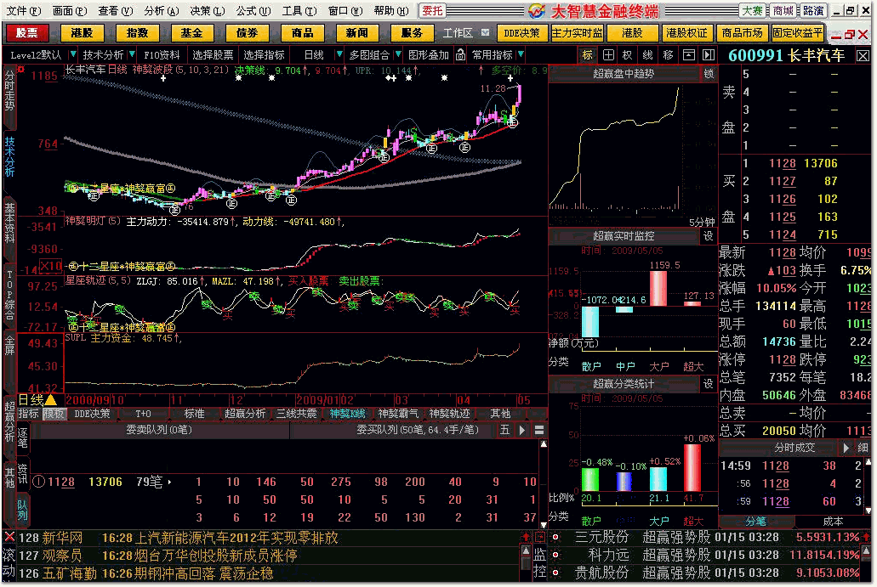Toggle the 移 move chart button
The height and width of the screenshot is (587, 877).
tap(668, 54)
